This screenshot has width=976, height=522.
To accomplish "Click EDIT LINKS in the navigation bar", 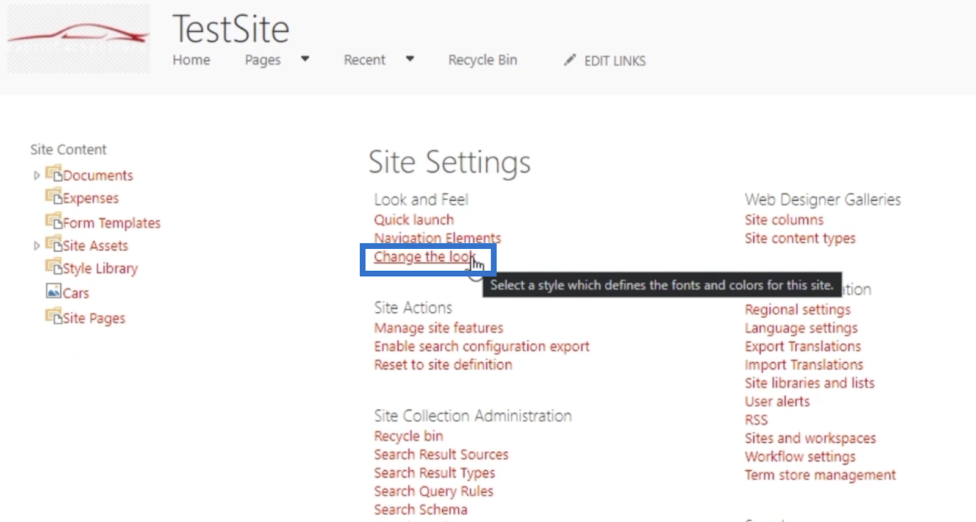I will (615, 61).
